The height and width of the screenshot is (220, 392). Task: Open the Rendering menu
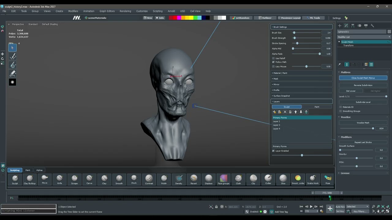pyautogui.click(x=125, y=11)
